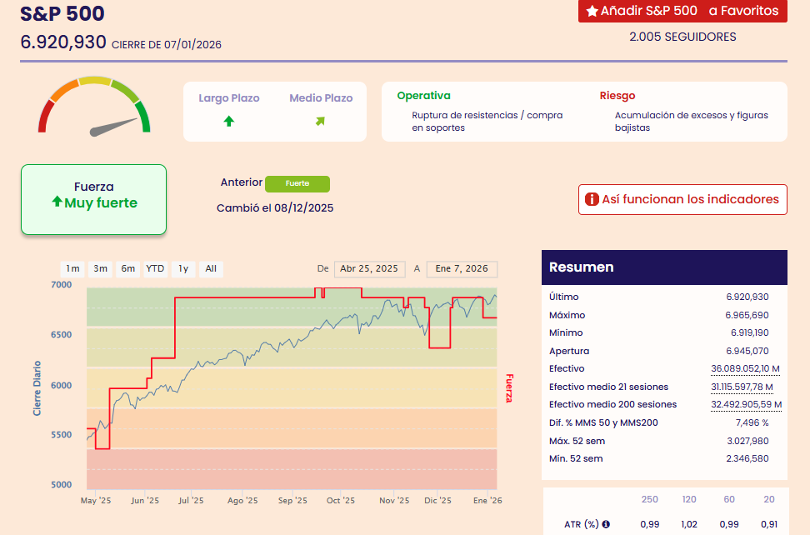Click Efectivo medio 21 sesiones value
The image size is (810, 535).
click(x=742, y=387)
